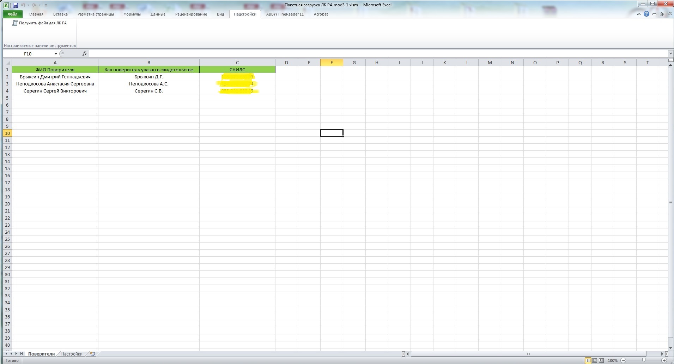Open the Name Box dropdown arrow
This screenshot has height=364, width=674.
56,54
